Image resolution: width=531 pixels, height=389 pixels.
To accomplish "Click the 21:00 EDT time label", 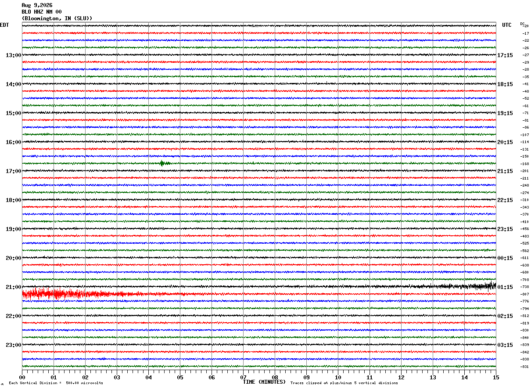I will click(x=13, y=287).
